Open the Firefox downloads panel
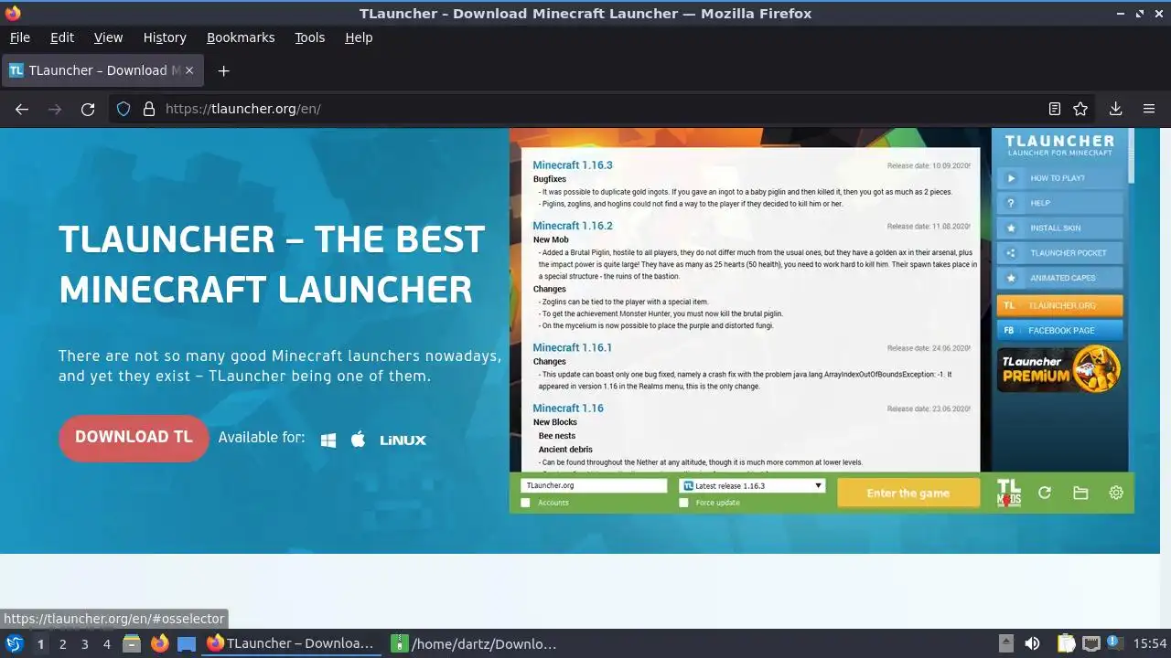Image resolution: width=1171 pixels, height=658 pixels. [1115, 109]
